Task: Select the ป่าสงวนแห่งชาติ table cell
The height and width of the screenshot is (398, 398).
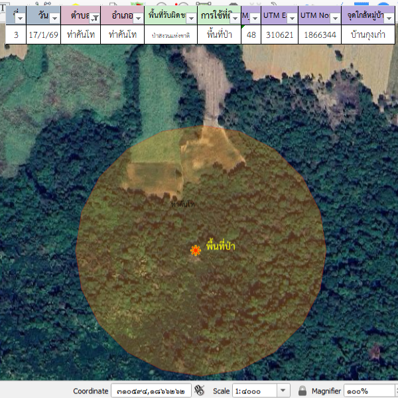Action: click(170, 34)
